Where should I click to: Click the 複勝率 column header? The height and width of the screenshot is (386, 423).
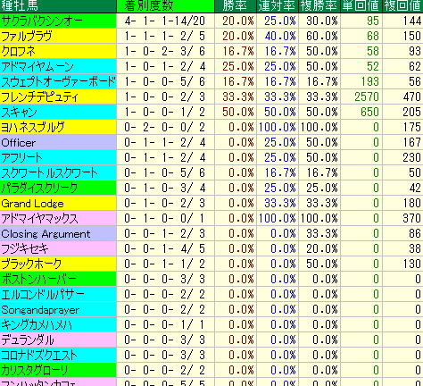click(319, 6)
